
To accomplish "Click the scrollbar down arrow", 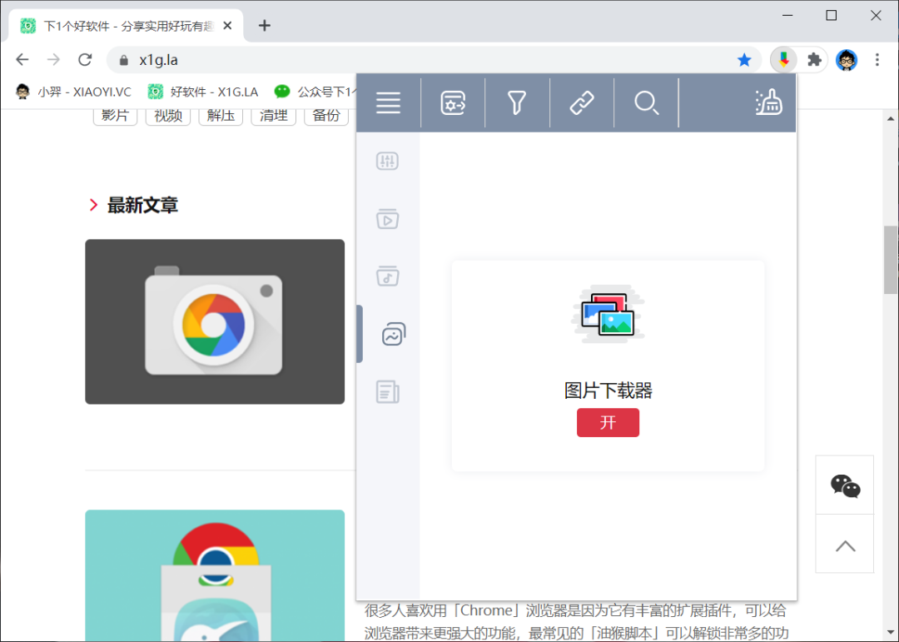I will (x=891, y=633).
